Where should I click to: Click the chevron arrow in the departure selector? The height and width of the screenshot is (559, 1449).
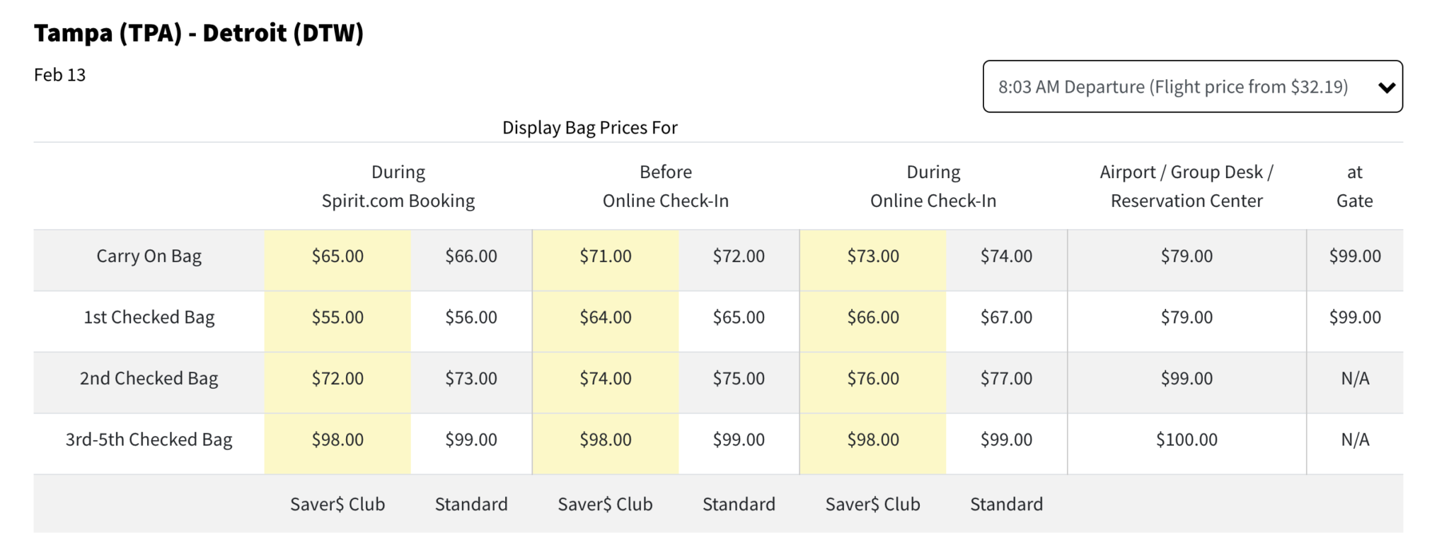(1386, 88)
